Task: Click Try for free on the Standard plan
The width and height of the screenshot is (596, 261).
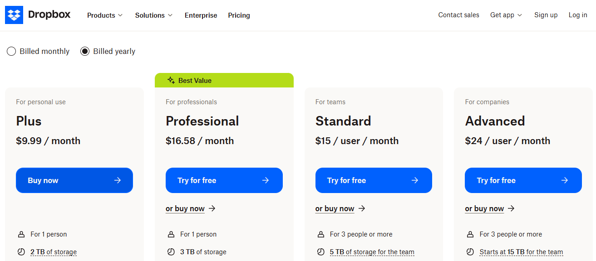Action: click(374, 180)
